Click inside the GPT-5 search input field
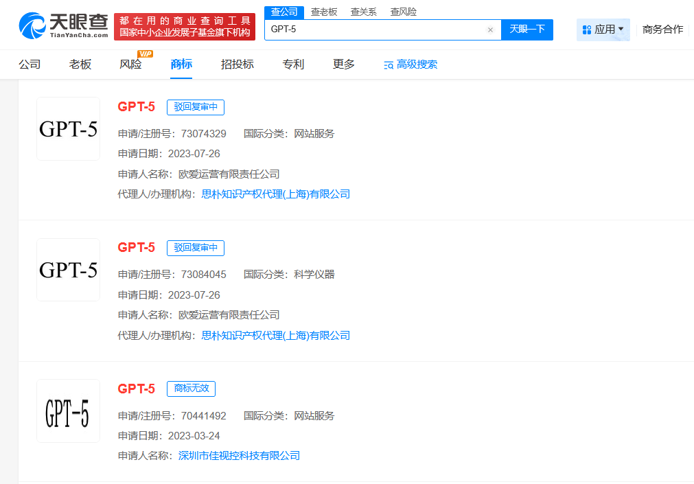Image resolution: width=694 pixels, height=484 pixels. point(378,30)
